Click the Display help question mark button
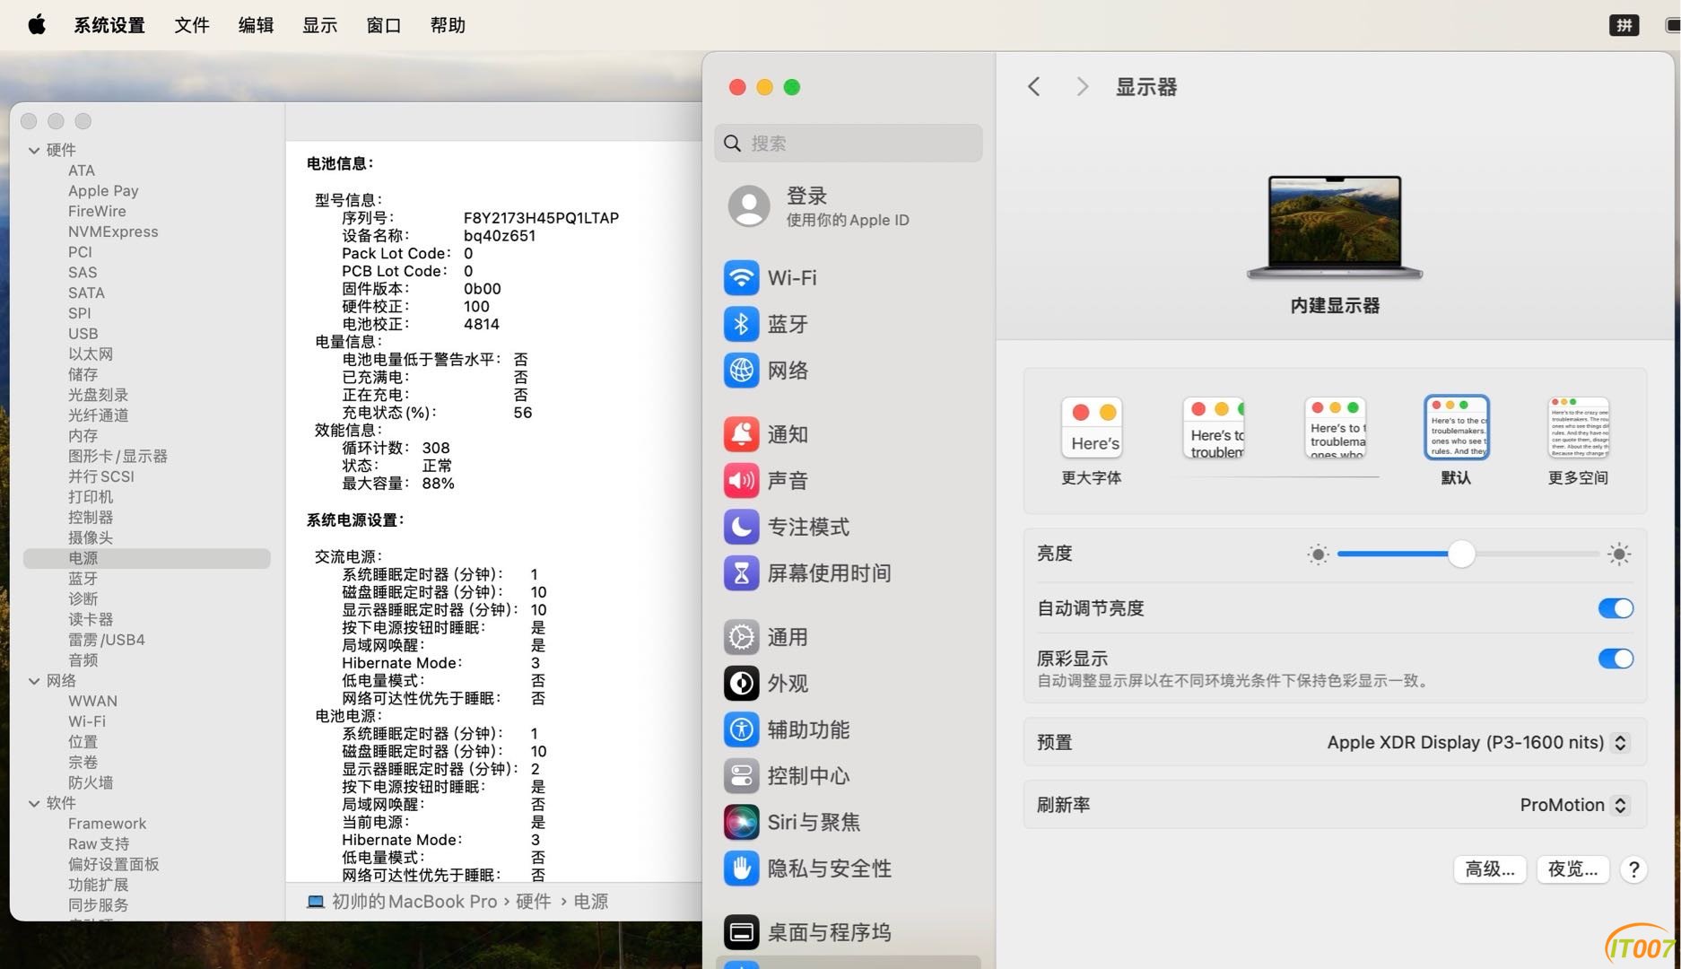 click(1634, 869)
